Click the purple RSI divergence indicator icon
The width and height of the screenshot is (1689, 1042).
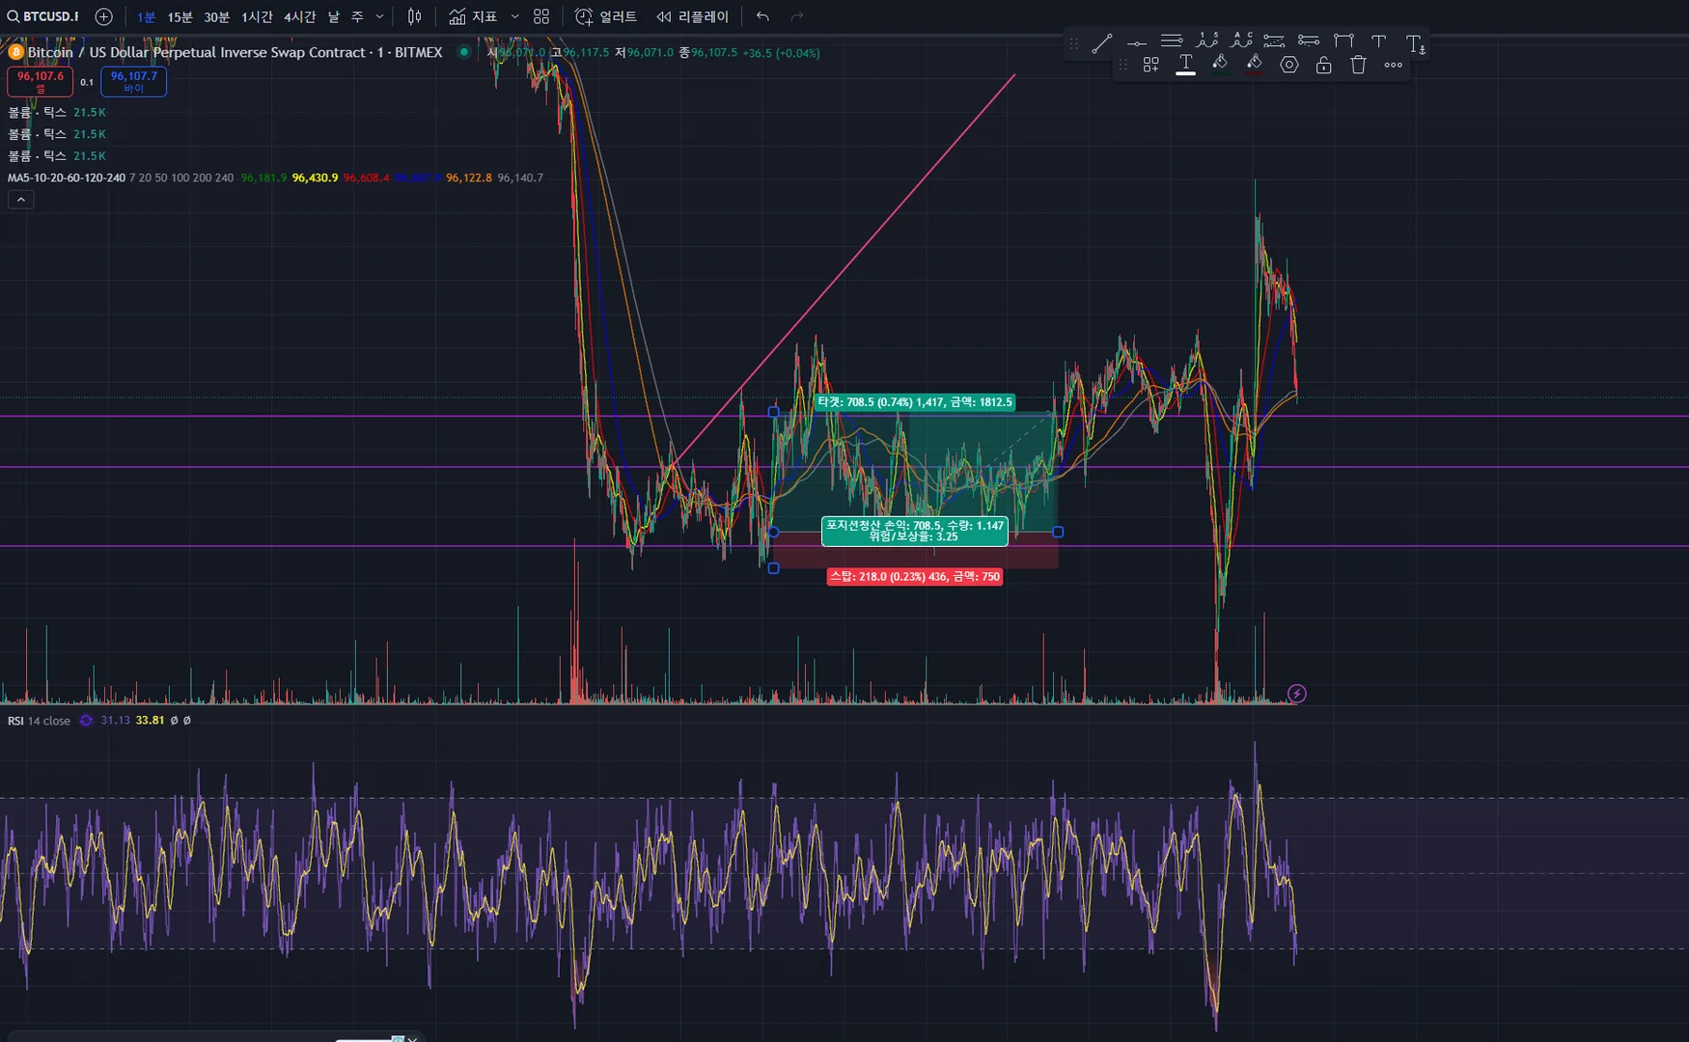(86, 721)
